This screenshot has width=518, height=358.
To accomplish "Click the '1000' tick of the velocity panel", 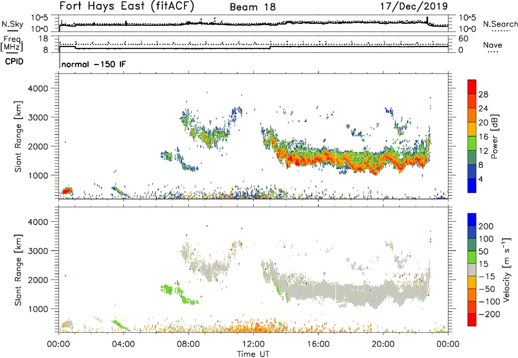I will click(38, 309).
